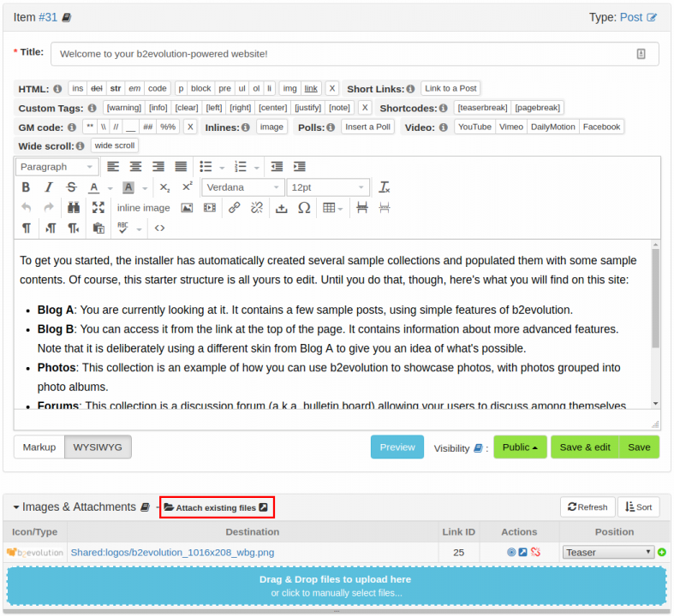Screen dimensions: 674x616
Task: Open Public visibility dropdown
Action: pyautogui.click(x=520, y=447)
